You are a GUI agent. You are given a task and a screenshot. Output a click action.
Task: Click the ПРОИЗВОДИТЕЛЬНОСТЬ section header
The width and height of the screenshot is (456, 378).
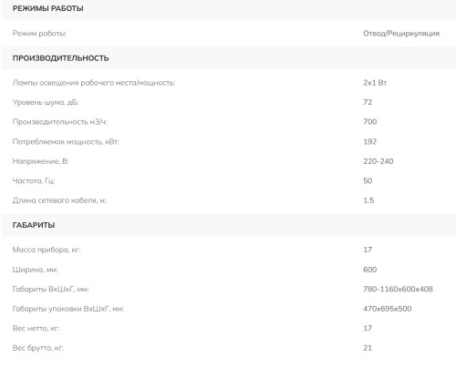(60, 58)
